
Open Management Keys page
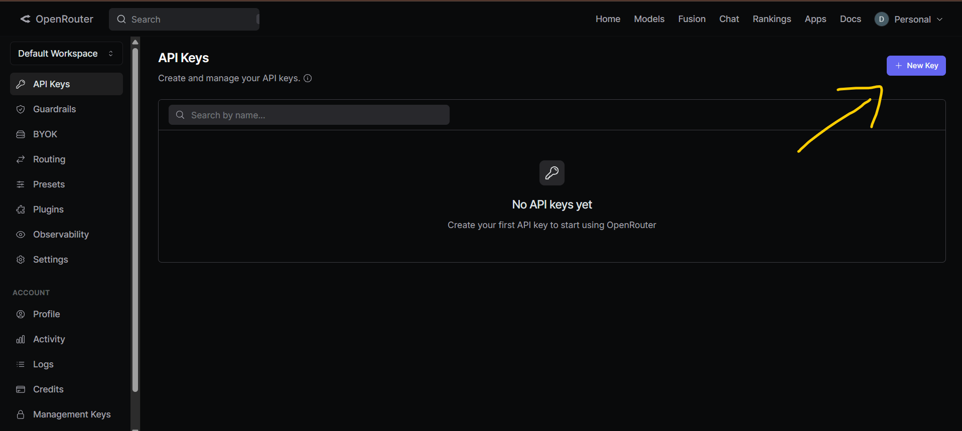[x=66, y=414]
